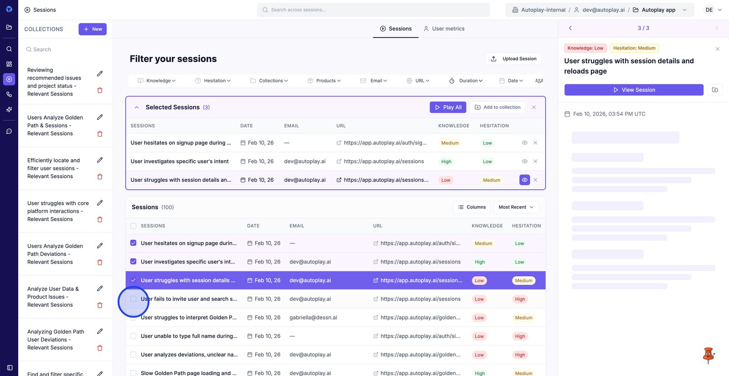Expand the Most Recent sort dropdown

click(x=516, y=207)
